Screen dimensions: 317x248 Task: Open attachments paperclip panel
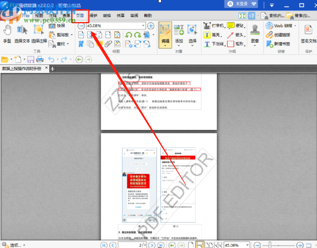pyautogui.click(x=108, y=44)
